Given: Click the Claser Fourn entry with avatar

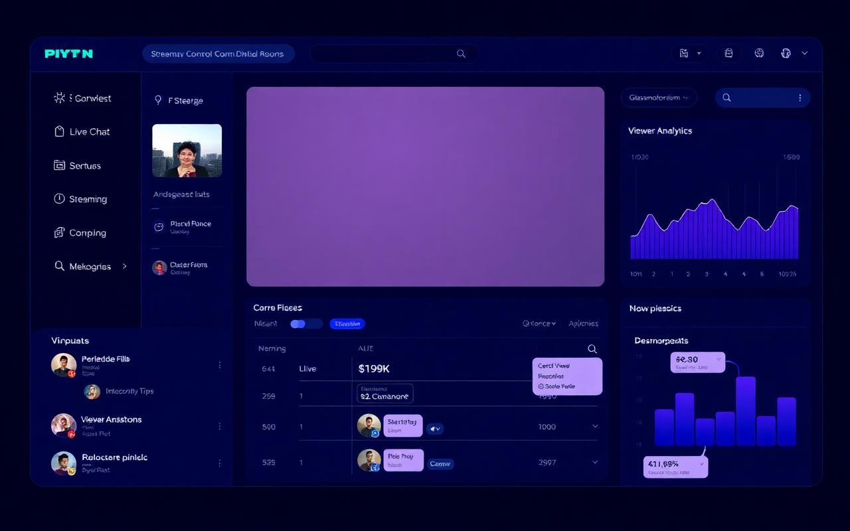Looking at the screenshot, I should coord(180,267).
